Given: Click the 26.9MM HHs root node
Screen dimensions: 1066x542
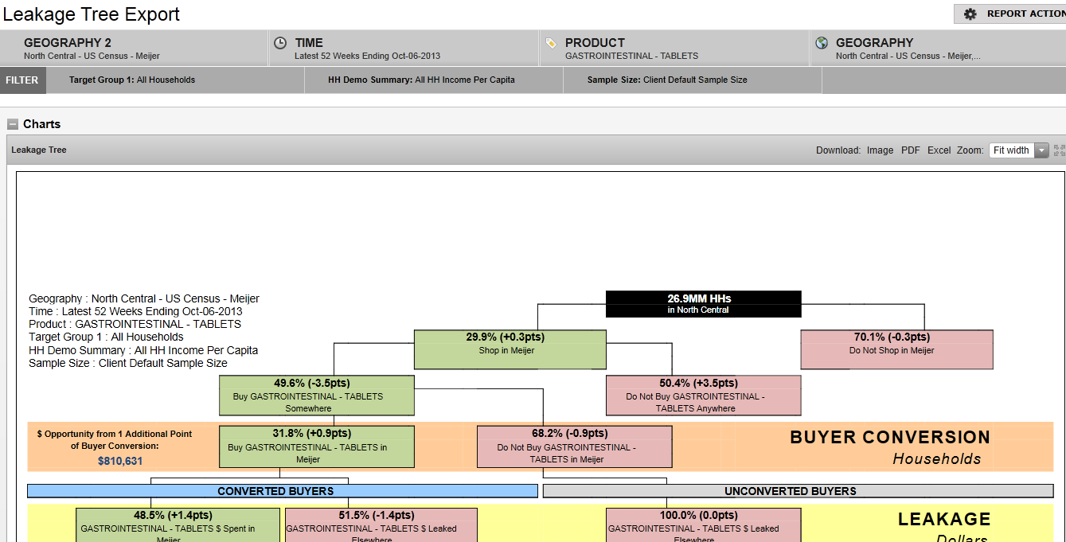Looking at the screenshot, I should [703, 303].
